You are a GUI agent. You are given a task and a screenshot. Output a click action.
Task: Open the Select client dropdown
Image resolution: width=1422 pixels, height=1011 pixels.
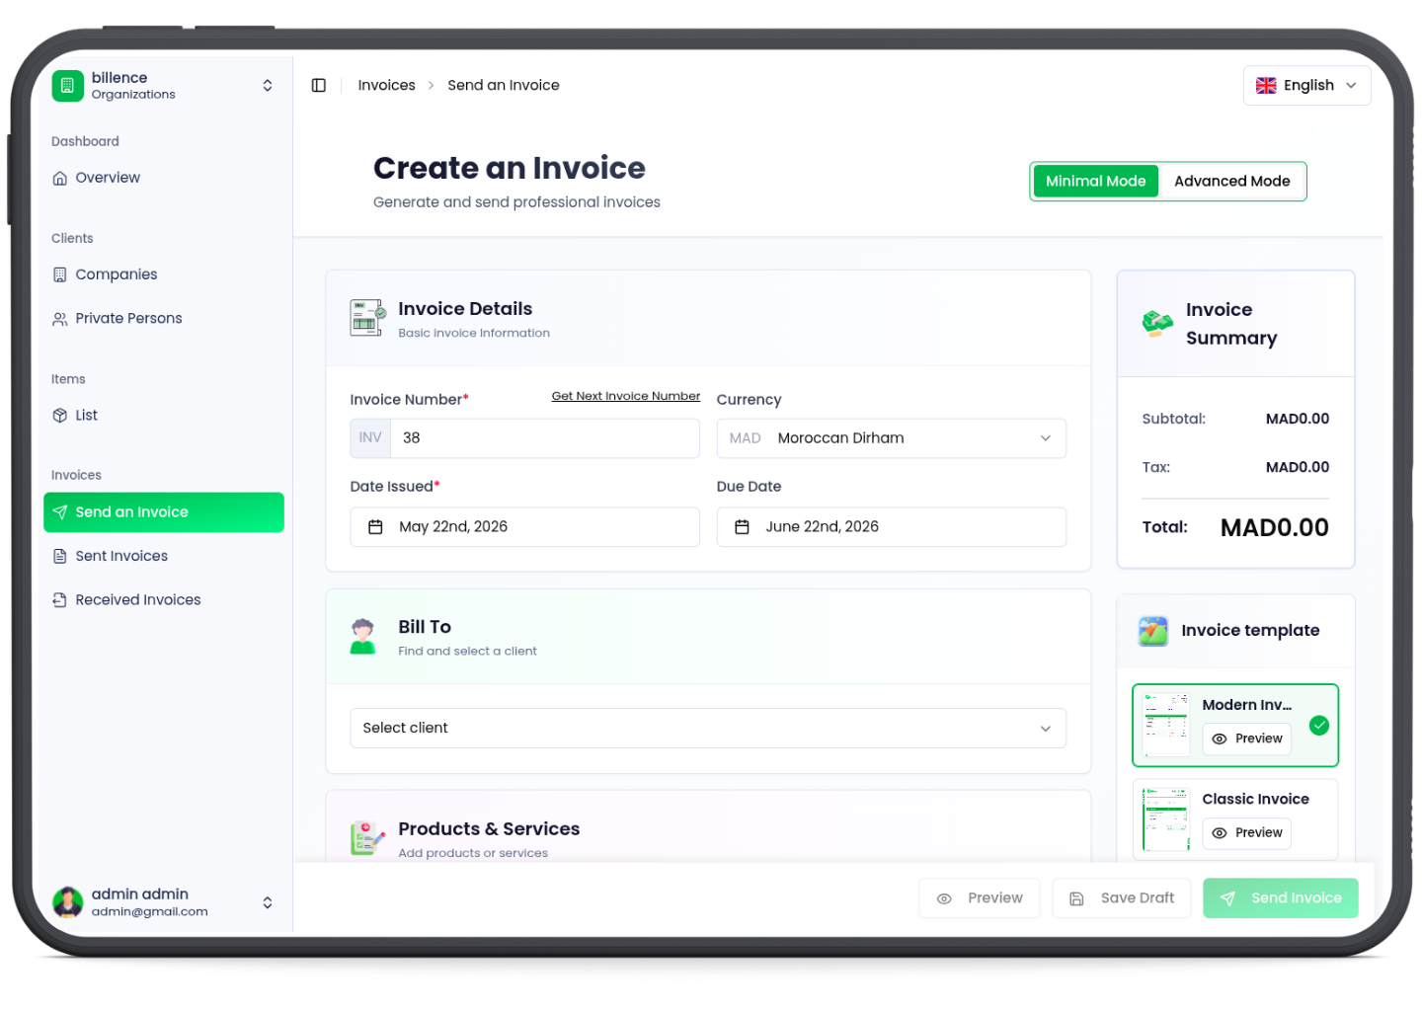(x=708, y=729)
